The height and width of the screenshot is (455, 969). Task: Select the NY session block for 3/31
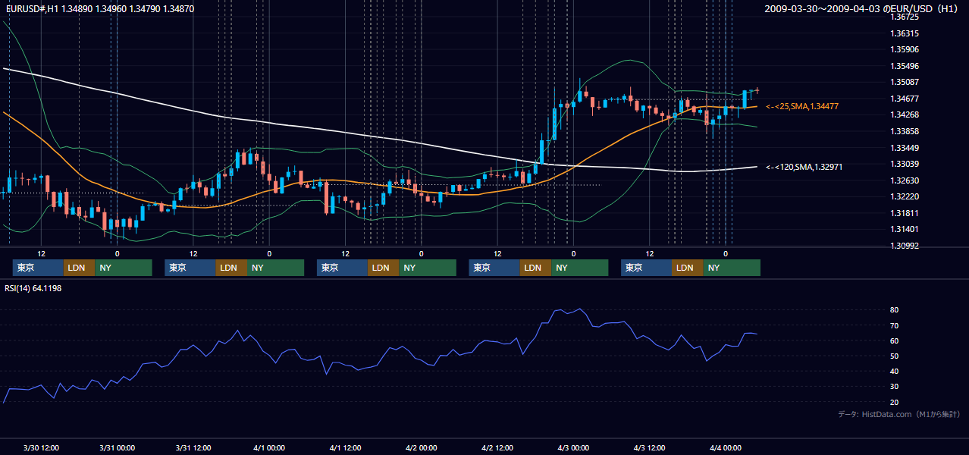(276, 268)
